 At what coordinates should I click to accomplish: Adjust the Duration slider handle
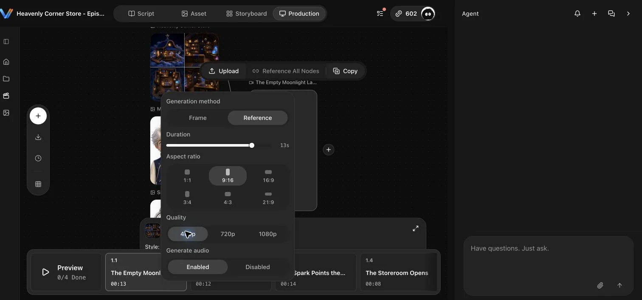coord(252,145)
